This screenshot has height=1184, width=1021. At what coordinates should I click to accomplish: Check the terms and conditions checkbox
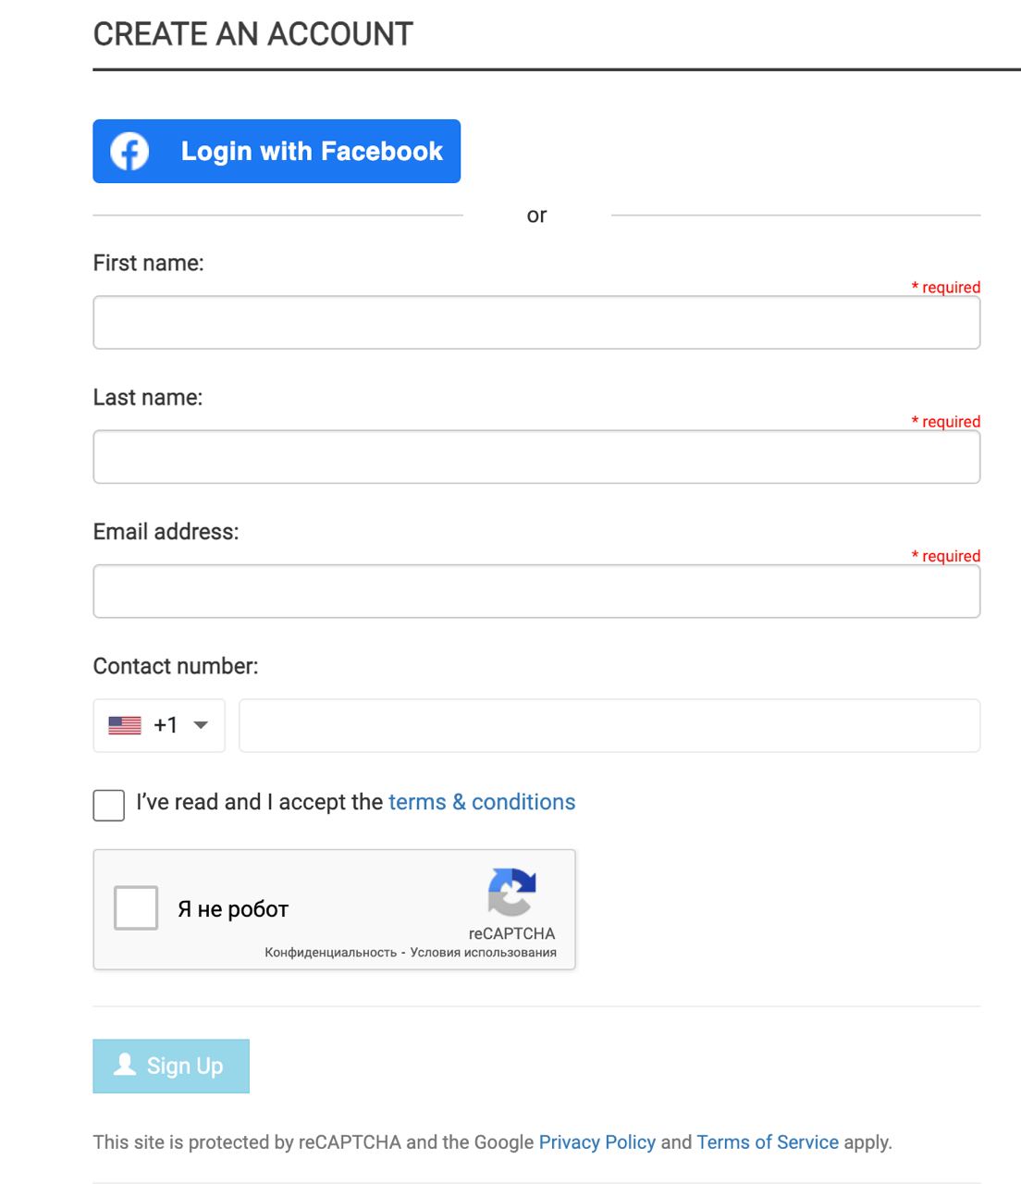tap(108, 806)
